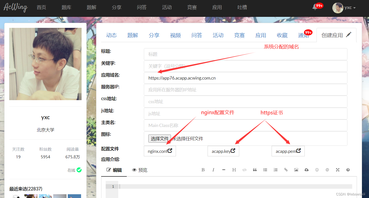The image size is (369, 198).
Task: Insert code block icon
Action: (244, 170)
